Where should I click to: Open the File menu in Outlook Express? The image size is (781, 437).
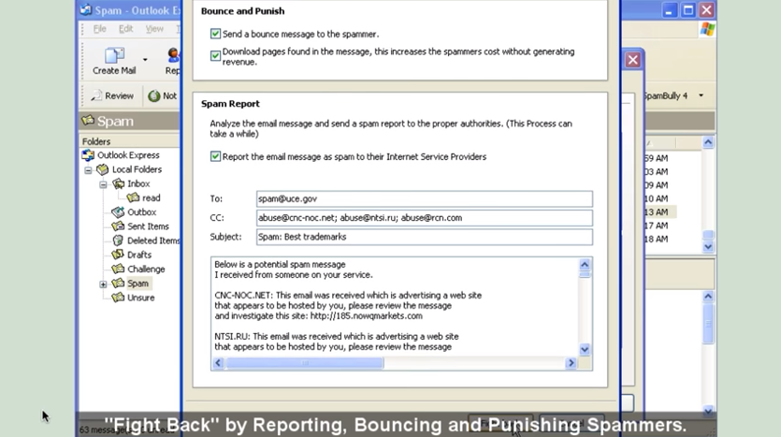(x=100, y=29)
